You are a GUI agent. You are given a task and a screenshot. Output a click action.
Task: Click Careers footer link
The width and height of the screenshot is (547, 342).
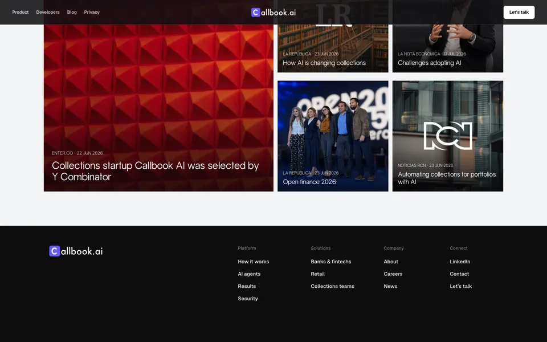tap(393, 274)
